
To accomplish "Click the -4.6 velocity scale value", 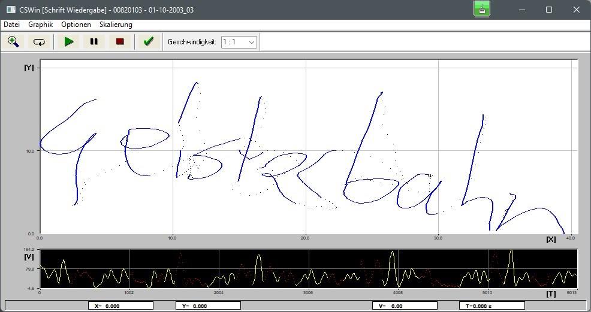I will point(30,288).
